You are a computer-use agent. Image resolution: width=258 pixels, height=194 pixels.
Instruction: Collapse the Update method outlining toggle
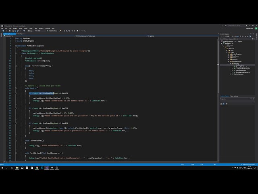pyautogui.click(x=16, y=88)
